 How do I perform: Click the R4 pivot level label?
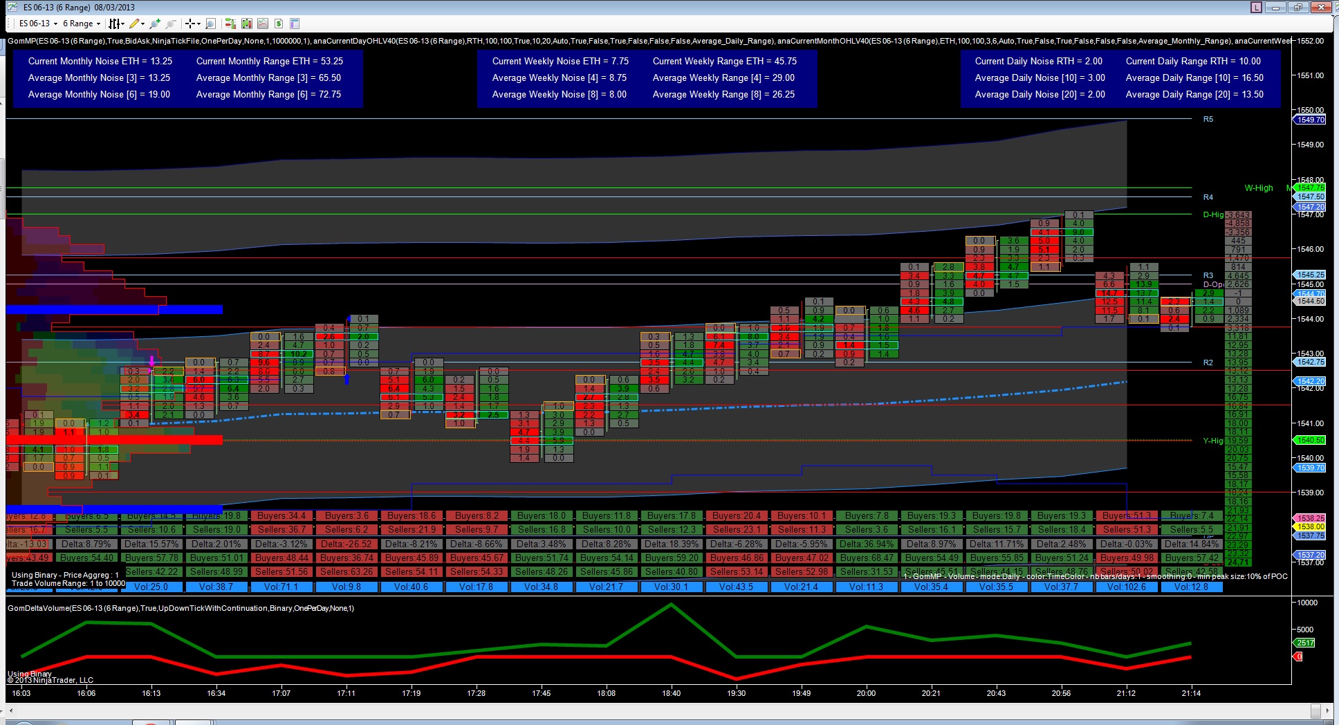(x=1208, y=197)
